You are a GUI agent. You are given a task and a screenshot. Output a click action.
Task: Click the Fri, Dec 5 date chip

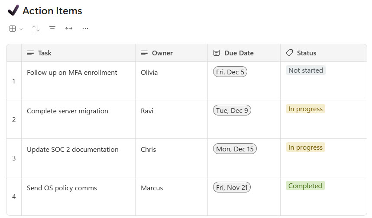230,72
